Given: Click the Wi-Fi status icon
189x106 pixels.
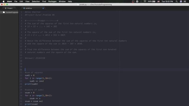Looking at the screenshot, I should click(145, 1).
